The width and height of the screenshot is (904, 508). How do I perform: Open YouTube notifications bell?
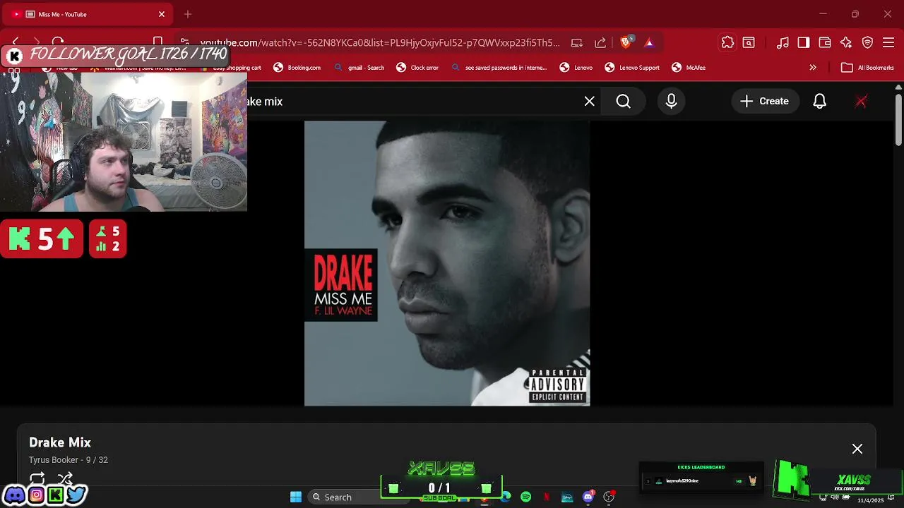pyautogui.click(x=819, y=102)
